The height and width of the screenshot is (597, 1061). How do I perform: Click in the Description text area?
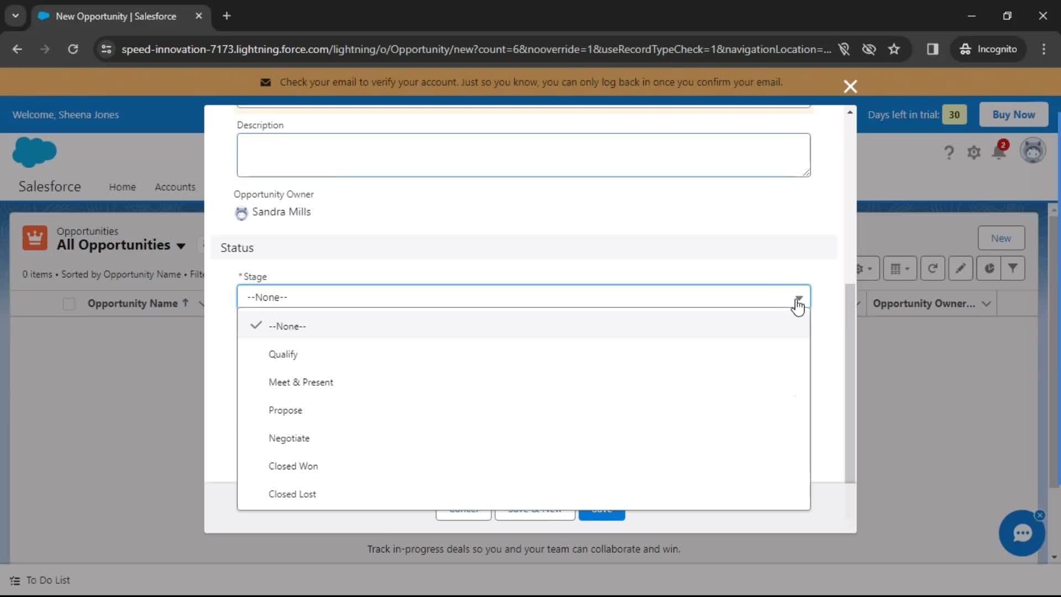(523, 155)
